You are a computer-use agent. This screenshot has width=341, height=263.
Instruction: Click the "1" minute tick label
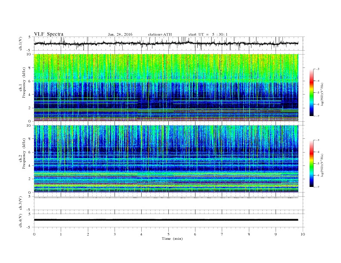tap(61, 234)
